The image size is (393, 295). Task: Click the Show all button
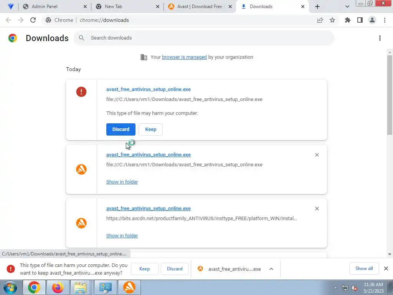(364, 268)
